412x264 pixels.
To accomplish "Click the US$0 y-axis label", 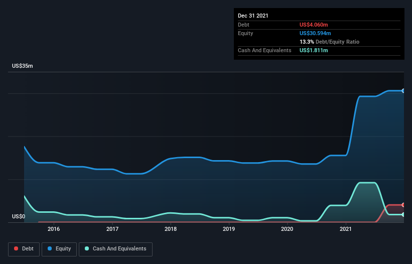I will click(x=19, y=216).
